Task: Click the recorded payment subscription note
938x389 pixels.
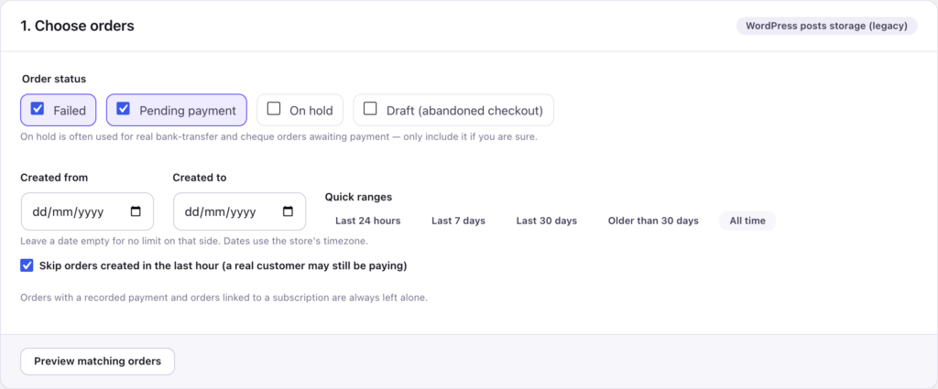Action: pyautogui.click(x=224, y=297)
